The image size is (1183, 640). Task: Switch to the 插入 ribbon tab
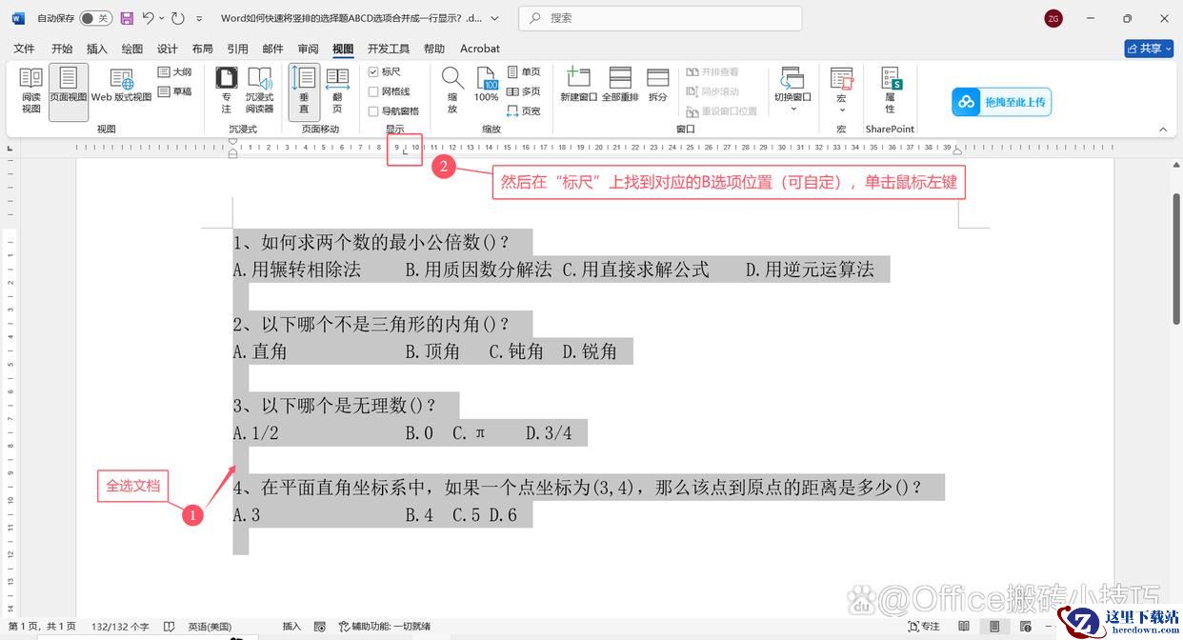(x=97, y=49)
